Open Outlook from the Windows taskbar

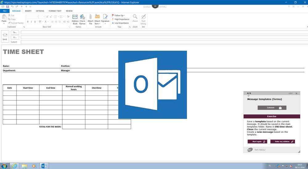coord(44,166)
